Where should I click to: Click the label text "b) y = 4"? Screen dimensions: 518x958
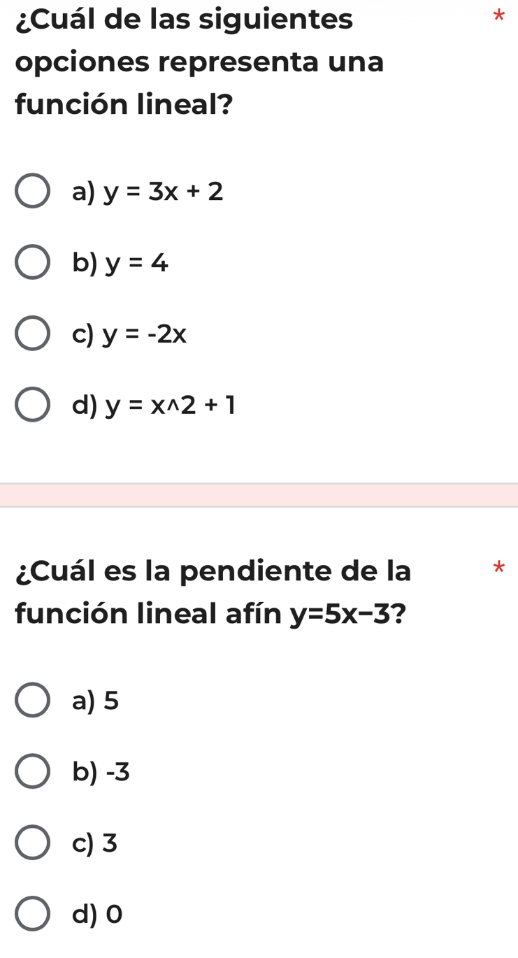coord(120,263)
